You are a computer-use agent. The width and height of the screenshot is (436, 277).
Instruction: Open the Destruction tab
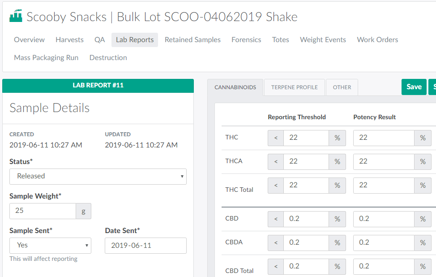pos(108,58)
